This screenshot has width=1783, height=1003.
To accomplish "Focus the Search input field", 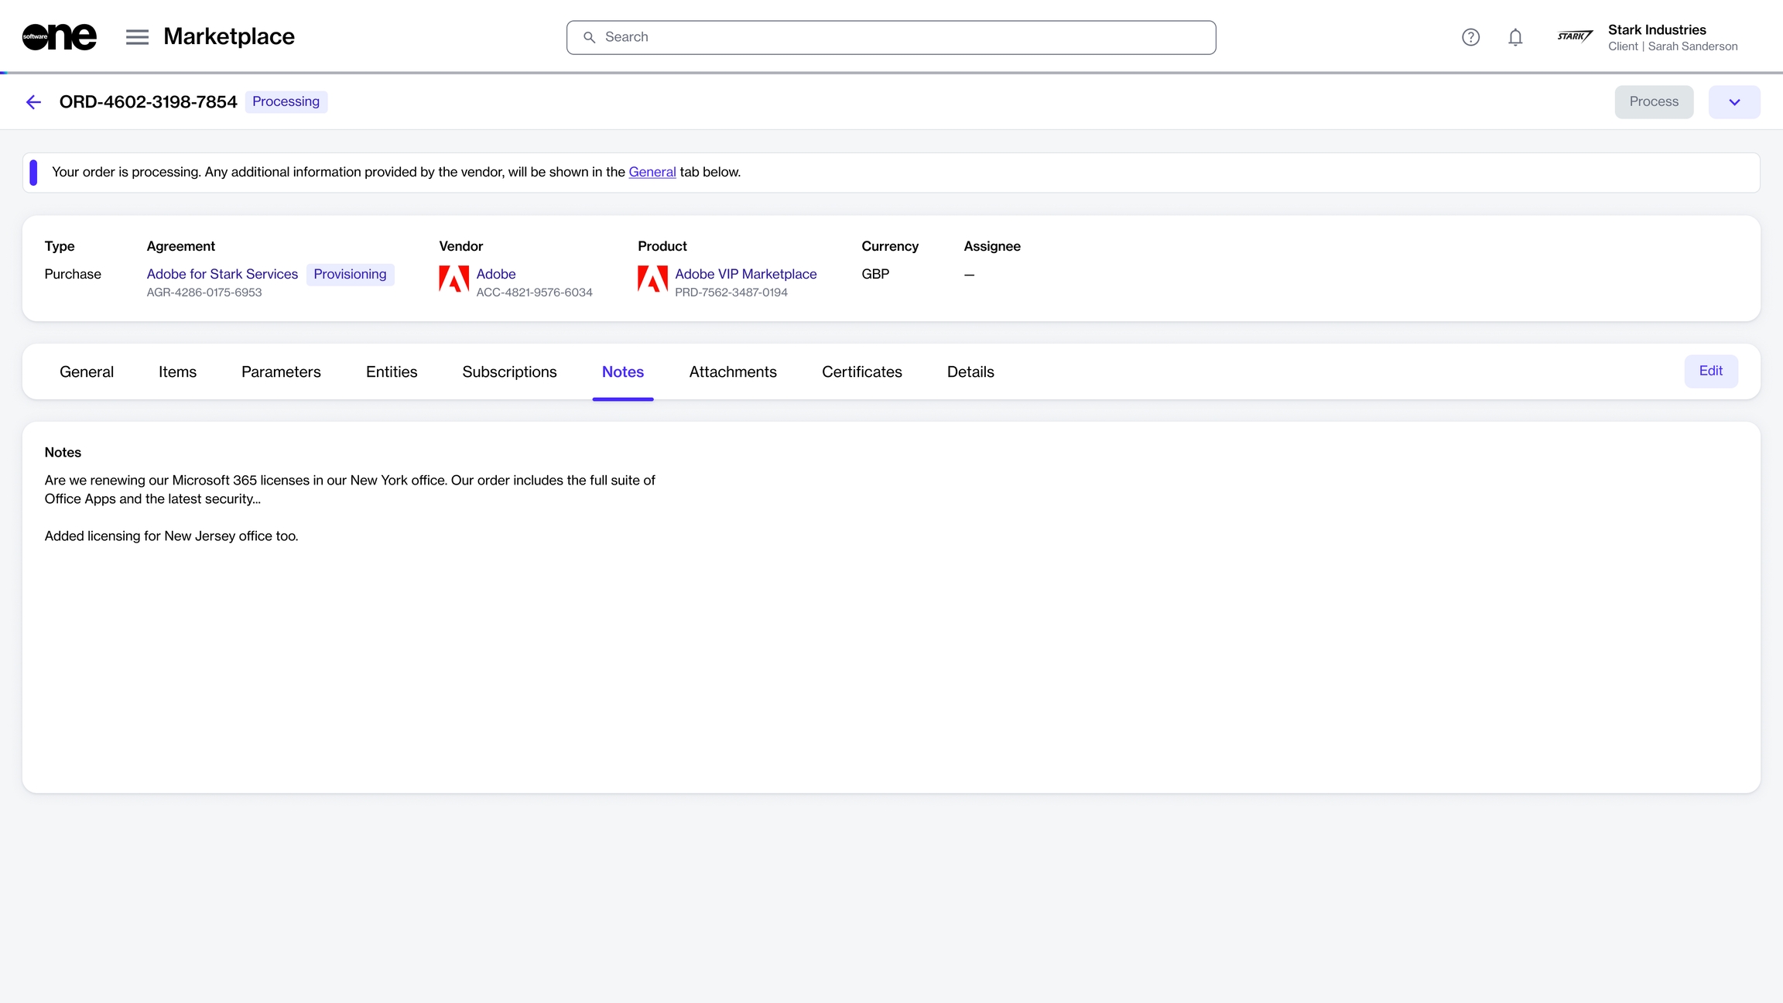I will point(890,37).
